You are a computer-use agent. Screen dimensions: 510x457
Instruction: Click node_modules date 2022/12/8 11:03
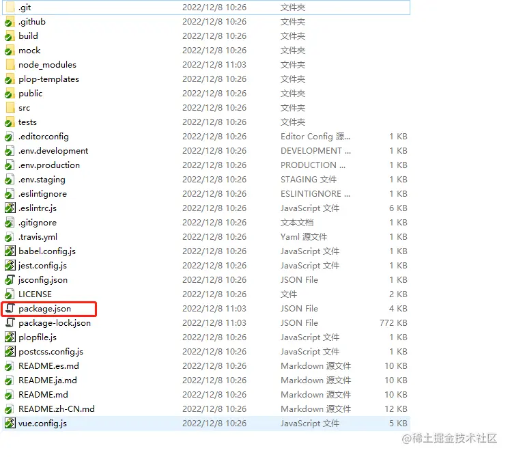[x=214, y=64]
